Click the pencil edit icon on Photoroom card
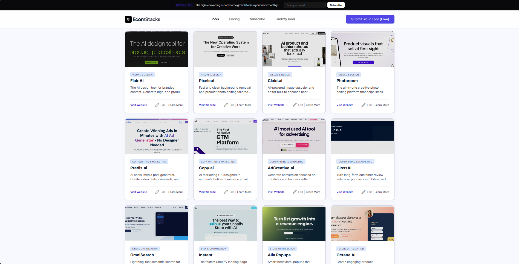Image resolution: width=519 pixels, height=264 pixels. (x=364, y=105)
